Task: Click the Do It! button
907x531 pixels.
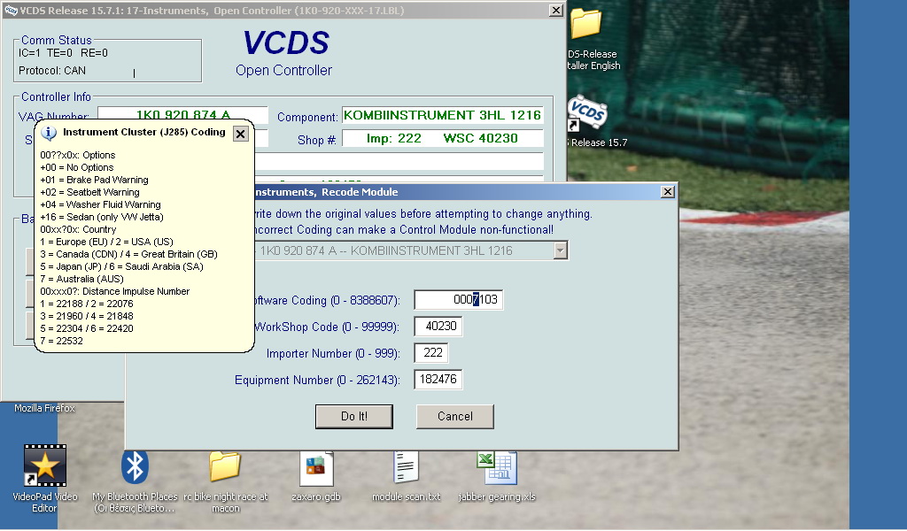Action: point(354,417)
